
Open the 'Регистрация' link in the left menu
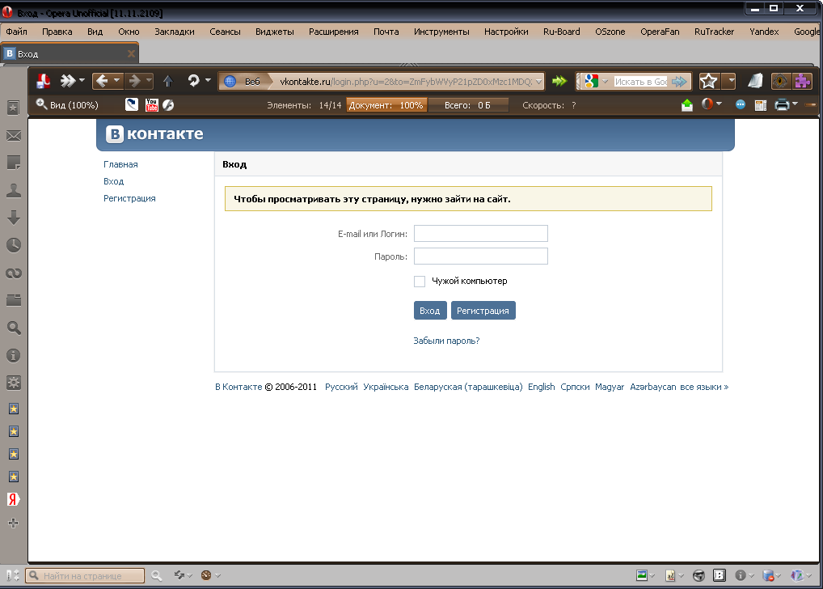129,198
